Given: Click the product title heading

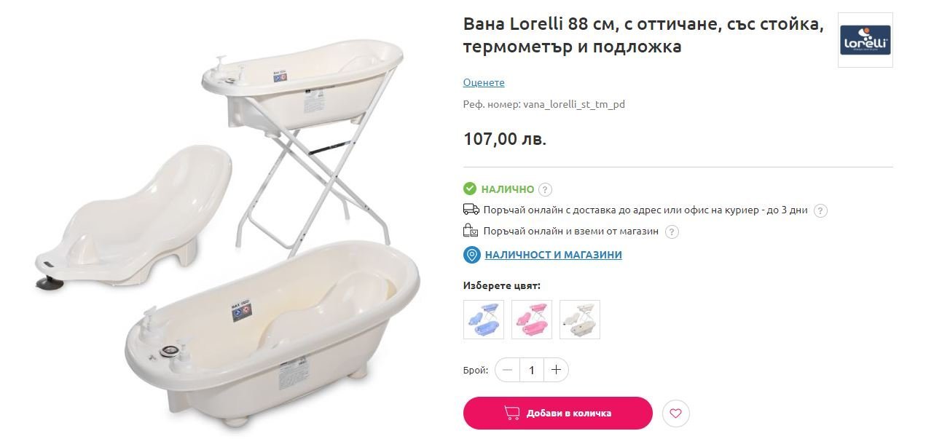Looking at the screenshot, I should click(x=643, y=35).
